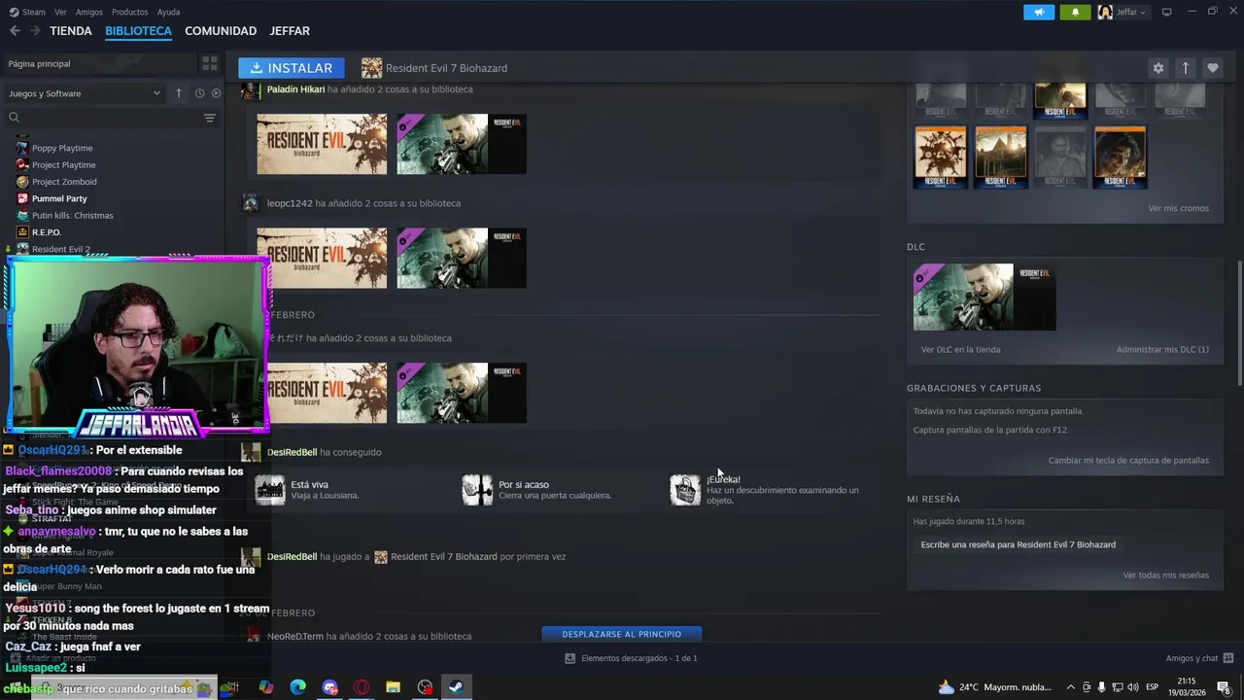Image resolution: width=1244 pixels, height=700 pixels.
Task: Switch to the TIENDA tab
Action: click(x=71, y=31)
